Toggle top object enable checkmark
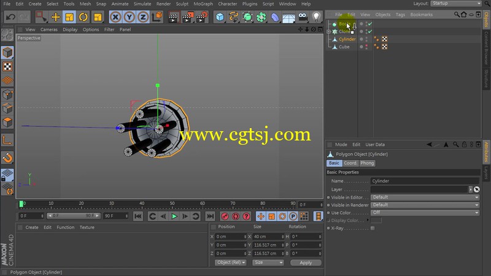Image resolution: width=491 pixels, height=276 pixels. (x=370, y=24)
